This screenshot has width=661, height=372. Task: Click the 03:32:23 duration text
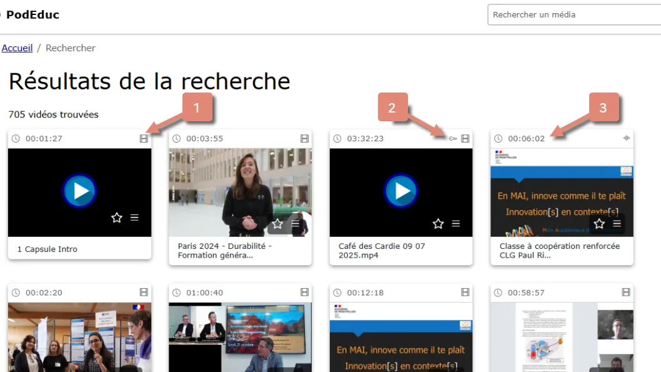pos(365,138)
